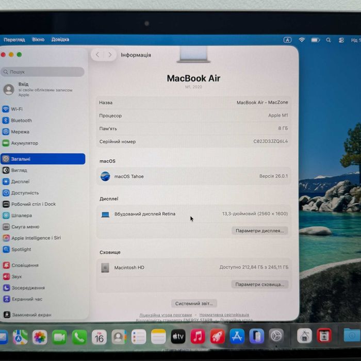Click Вхід Apple account sign-in row
Screen dimensions: 361x361
tap(43, 89)
